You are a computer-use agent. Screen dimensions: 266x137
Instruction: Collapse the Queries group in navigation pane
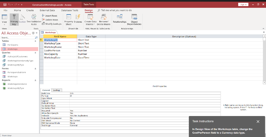35,52
